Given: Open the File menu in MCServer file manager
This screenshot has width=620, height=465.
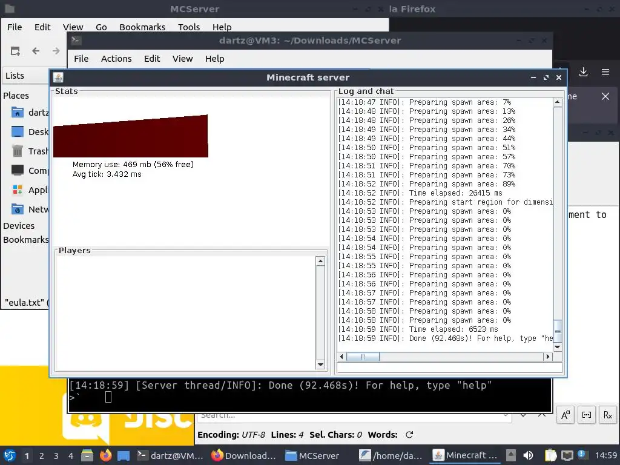Looking at the screenshot, I should (x=15, y=27).
